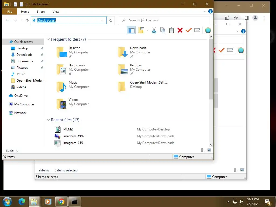Select My Computer in navigation pane
The width and height of the screenshot is (276, 207).
(24, 104)
